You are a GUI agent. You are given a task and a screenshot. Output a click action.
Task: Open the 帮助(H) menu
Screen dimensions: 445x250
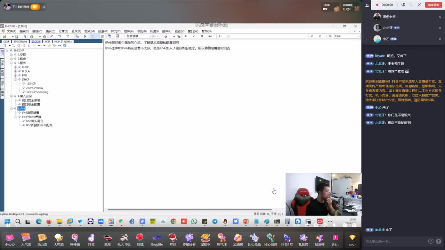point(207,31)
